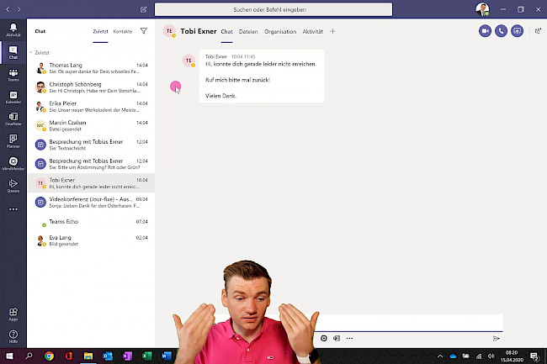Open the Videokonferenz (Jour-fixe) chat
This screenshot has width=547, height=364.
pos(92,202)
